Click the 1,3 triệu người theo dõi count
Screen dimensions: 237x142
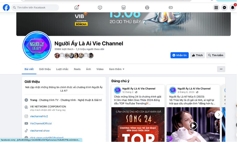[90, 49]
